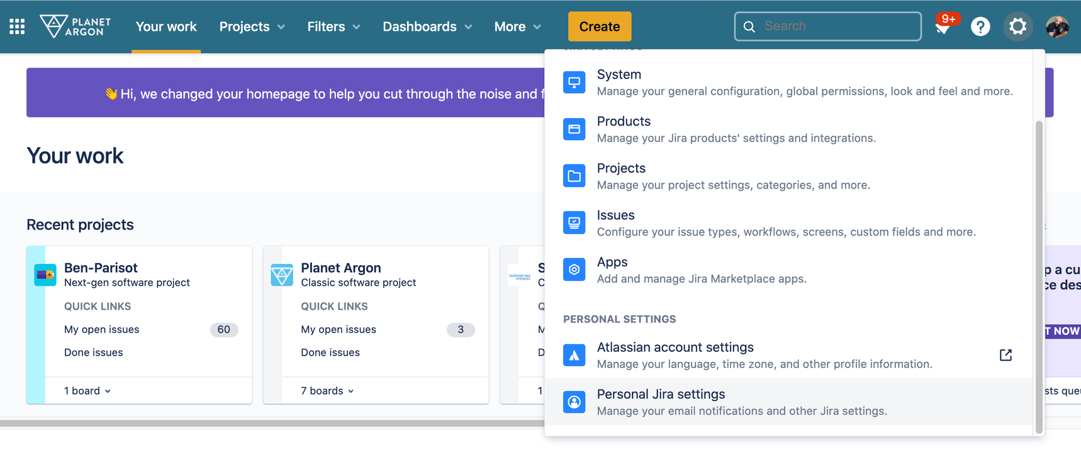Click the Your work page heading
1081x463 pixels.
tap(75, 156)
